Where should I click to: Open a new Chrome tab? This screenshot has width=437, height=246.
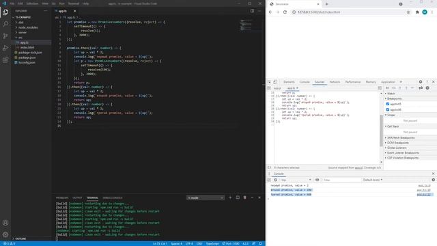coord(327,4)
